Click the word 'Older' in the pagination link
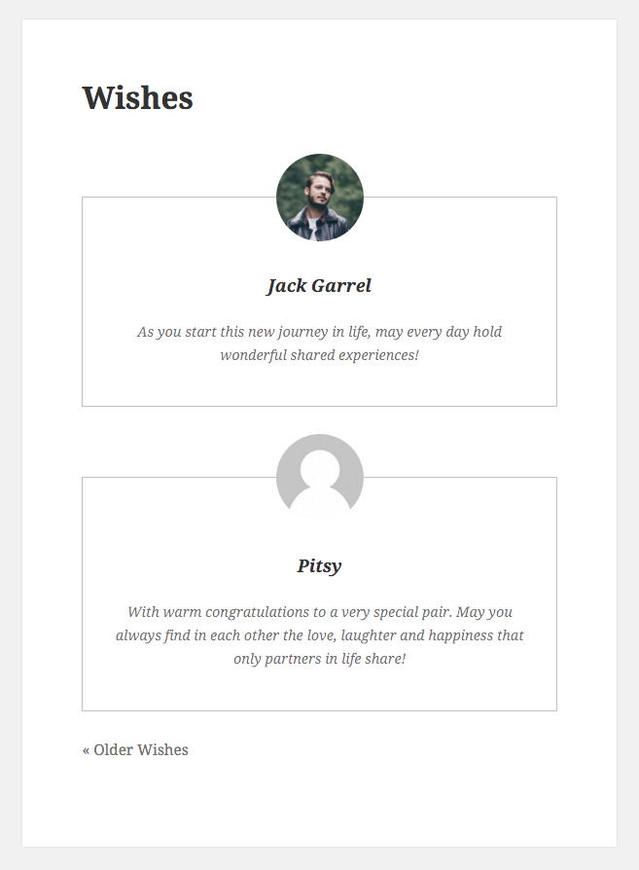This screenshot has width=639, height=870. tap(114, 749)
